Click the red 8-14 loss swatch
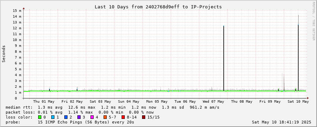Viewport: 317px width, 127px height. coord(123,117)
